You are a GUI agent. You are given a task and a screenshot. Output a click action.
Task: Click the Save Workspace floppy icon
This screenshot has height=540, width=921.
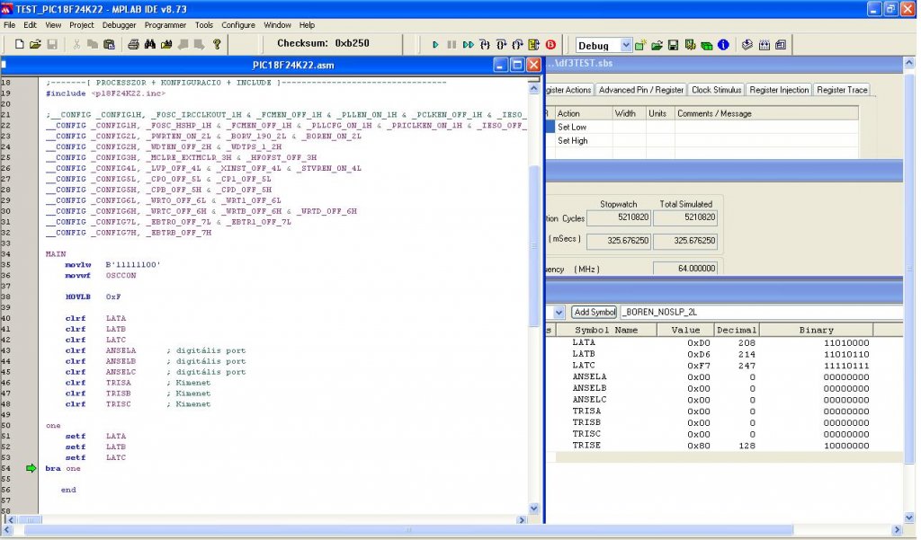674,45
